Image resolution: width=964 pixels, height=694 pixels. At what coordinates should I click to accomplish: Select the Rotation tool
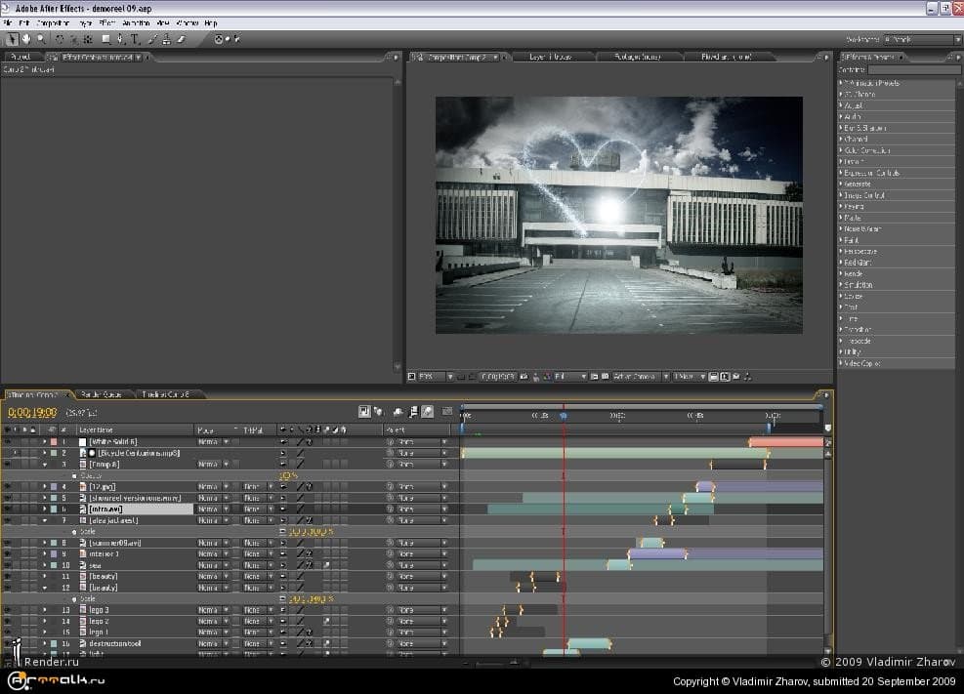[x=61, y=39]
